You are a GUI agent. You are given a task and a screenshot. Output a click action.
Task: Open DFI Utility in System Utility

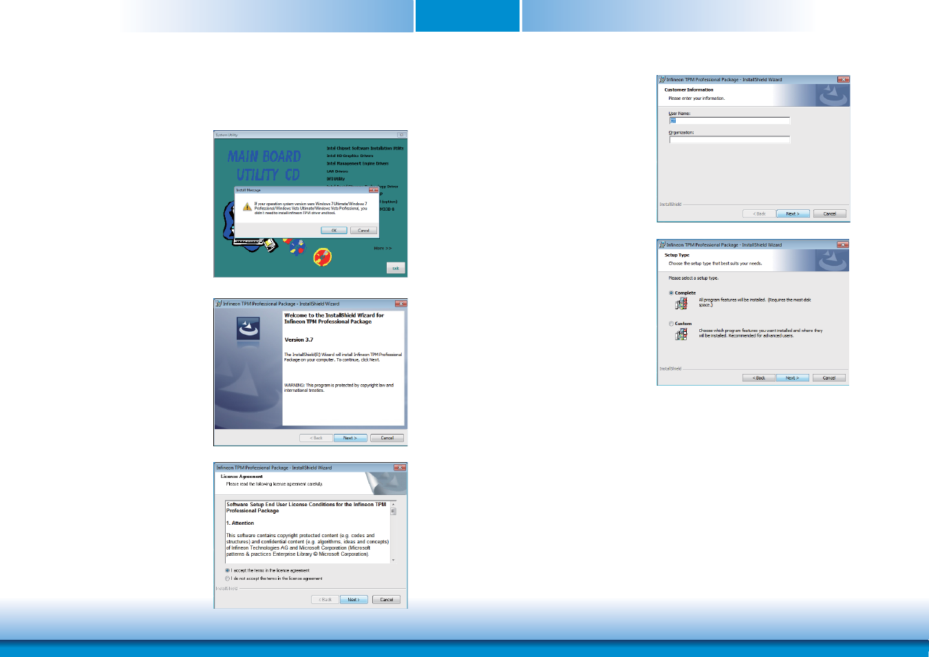coord(336,178)
